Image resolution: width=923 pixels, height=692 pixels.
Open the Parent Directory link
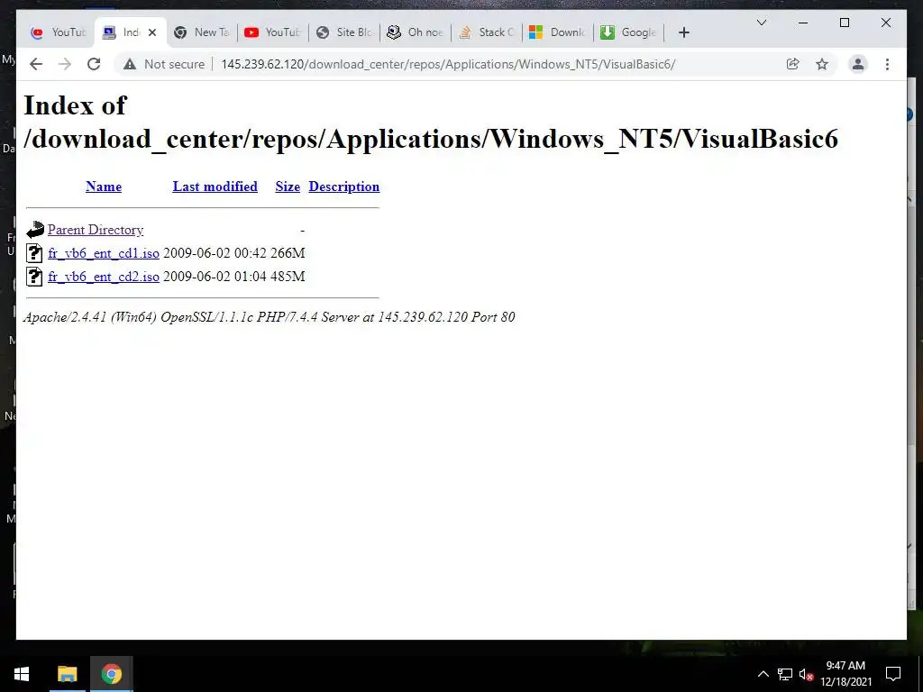pos(96,230)
